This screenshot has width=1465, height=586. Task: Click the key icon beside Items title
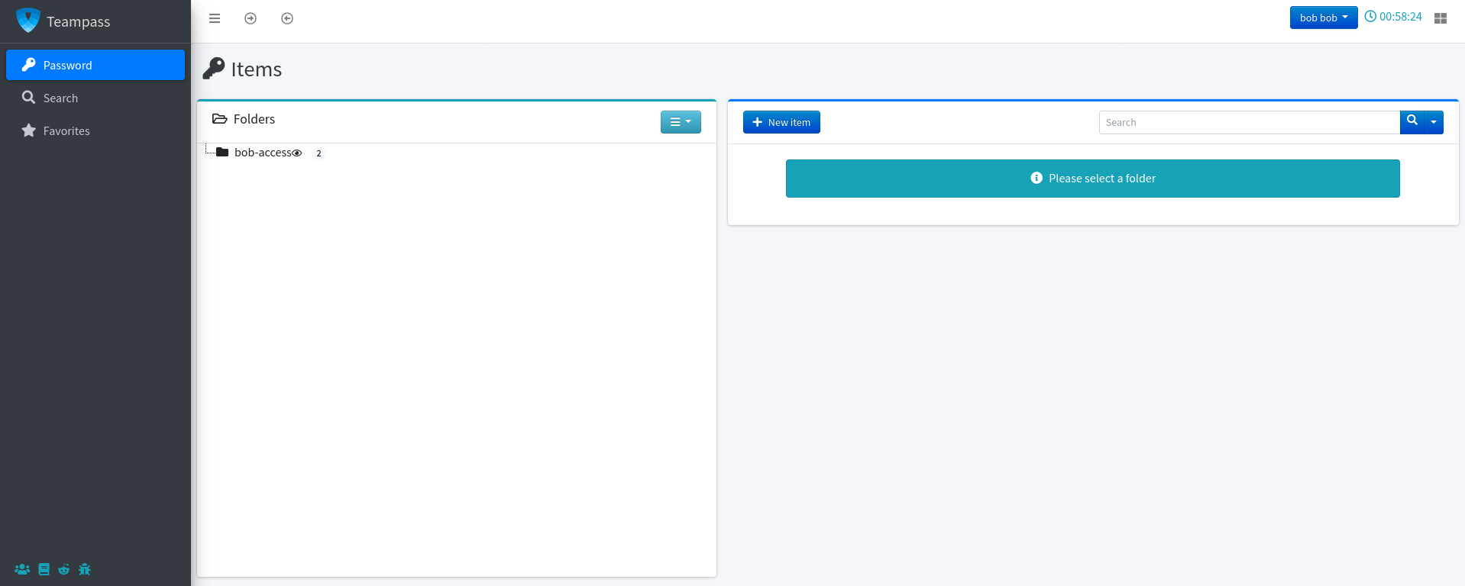pyautogui.click(x=214, y=69)
